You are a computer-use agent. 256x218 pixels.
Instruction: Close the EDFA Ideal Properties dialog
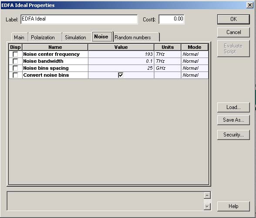[250, 5]
